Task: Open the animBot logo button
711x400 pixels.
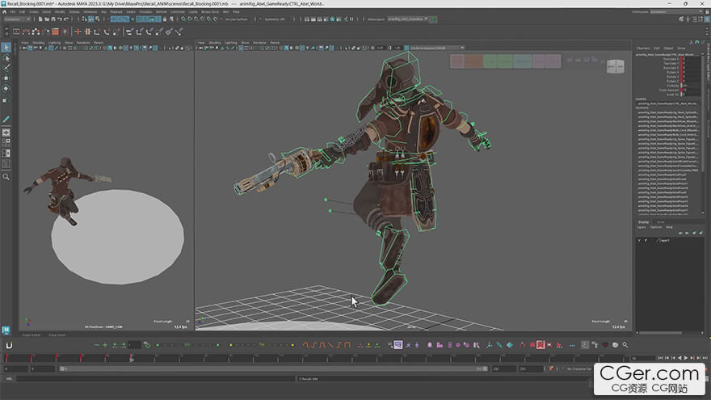Action: (9, 346)
